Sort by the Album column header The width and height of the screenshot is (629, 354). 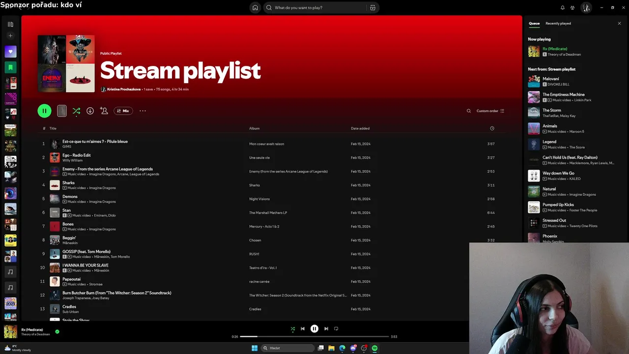coord(254,128)
